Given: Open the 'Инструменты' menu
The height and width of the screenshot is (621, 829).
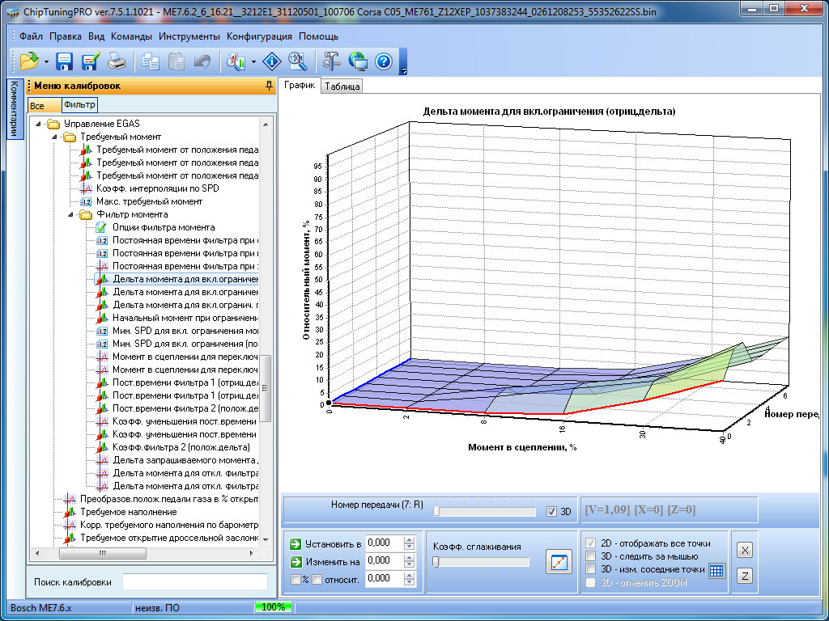Looking at the screenshot, I should click(x=189, y=36).
